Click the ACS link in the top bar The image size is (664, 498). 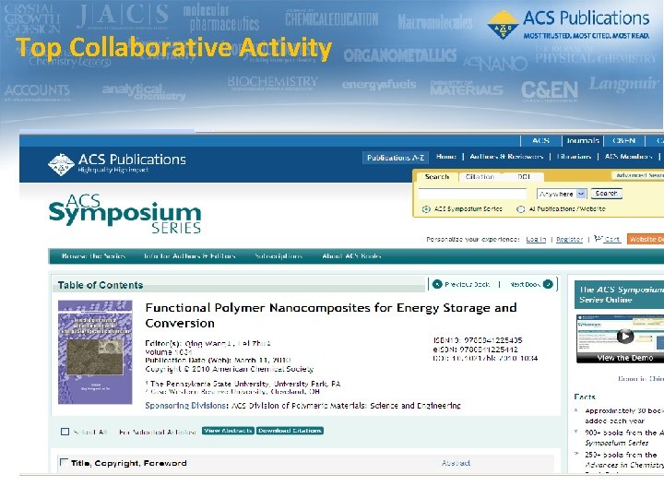tap(540, 140)
